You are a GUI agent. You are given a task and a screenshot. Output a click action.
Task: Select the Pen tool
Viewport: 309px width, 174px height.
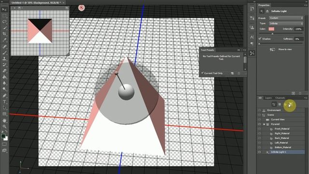[4, 96]
